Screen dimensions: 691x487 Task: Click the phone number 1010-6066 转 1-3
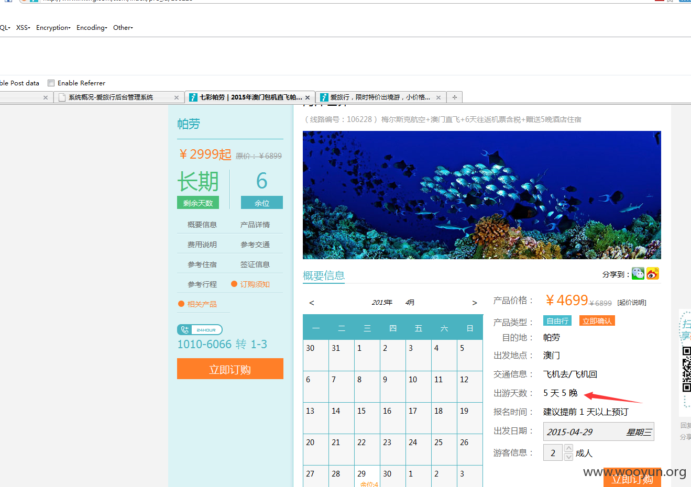coord(222,344)
